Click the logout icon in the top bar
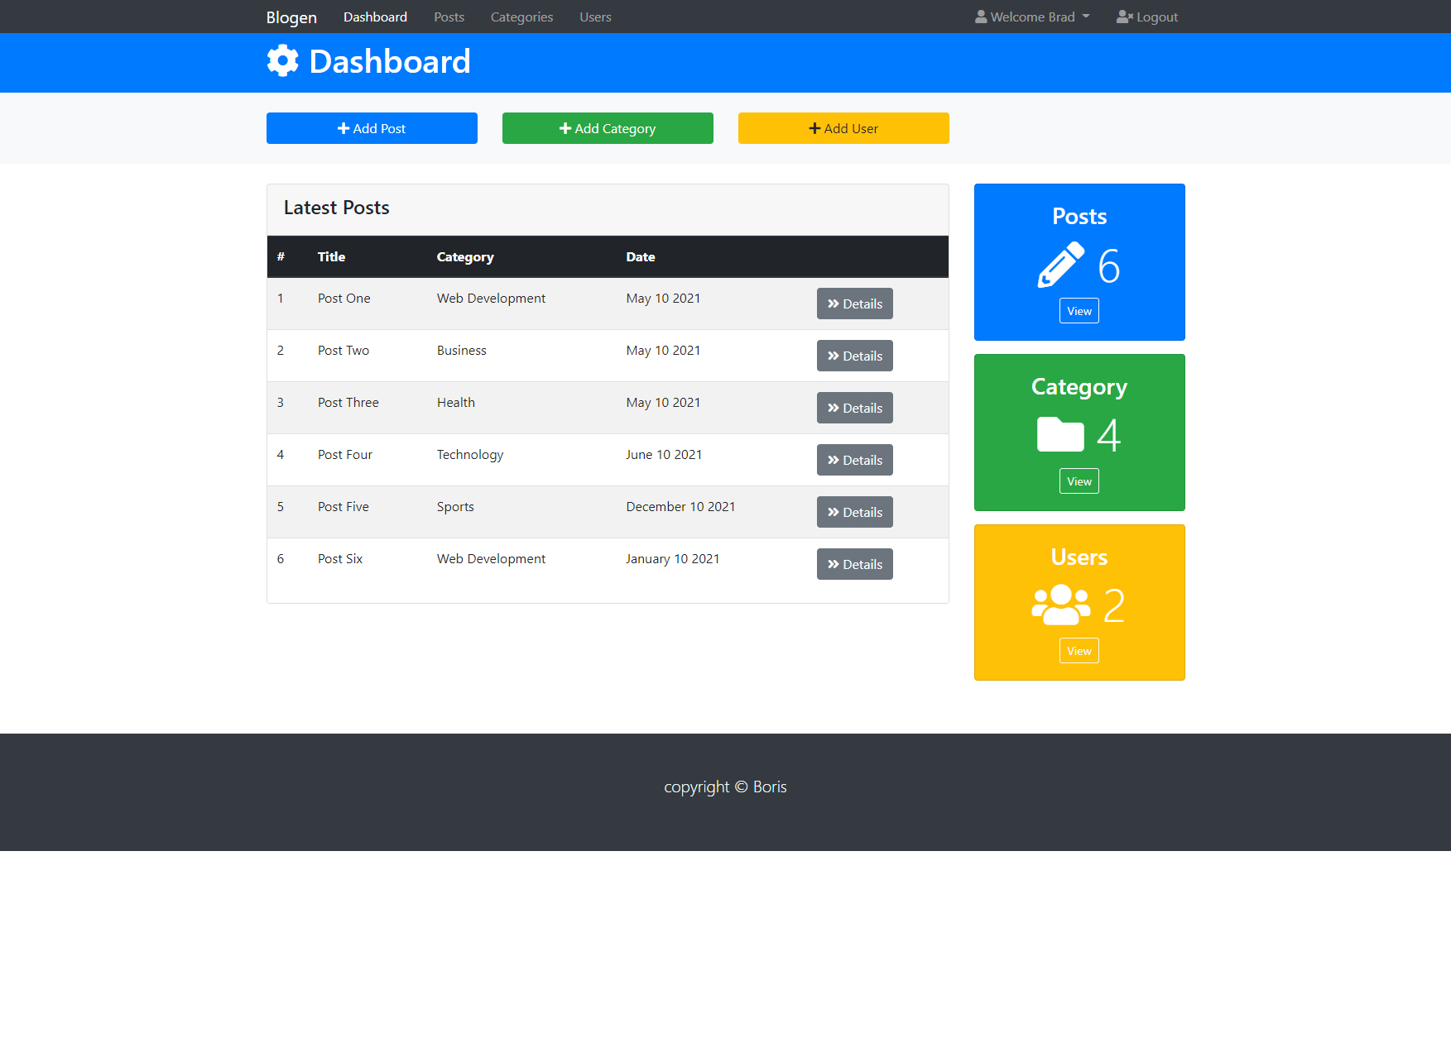The height and width of the screenshot is (1052, 1451). click(x=1123, y=16)
